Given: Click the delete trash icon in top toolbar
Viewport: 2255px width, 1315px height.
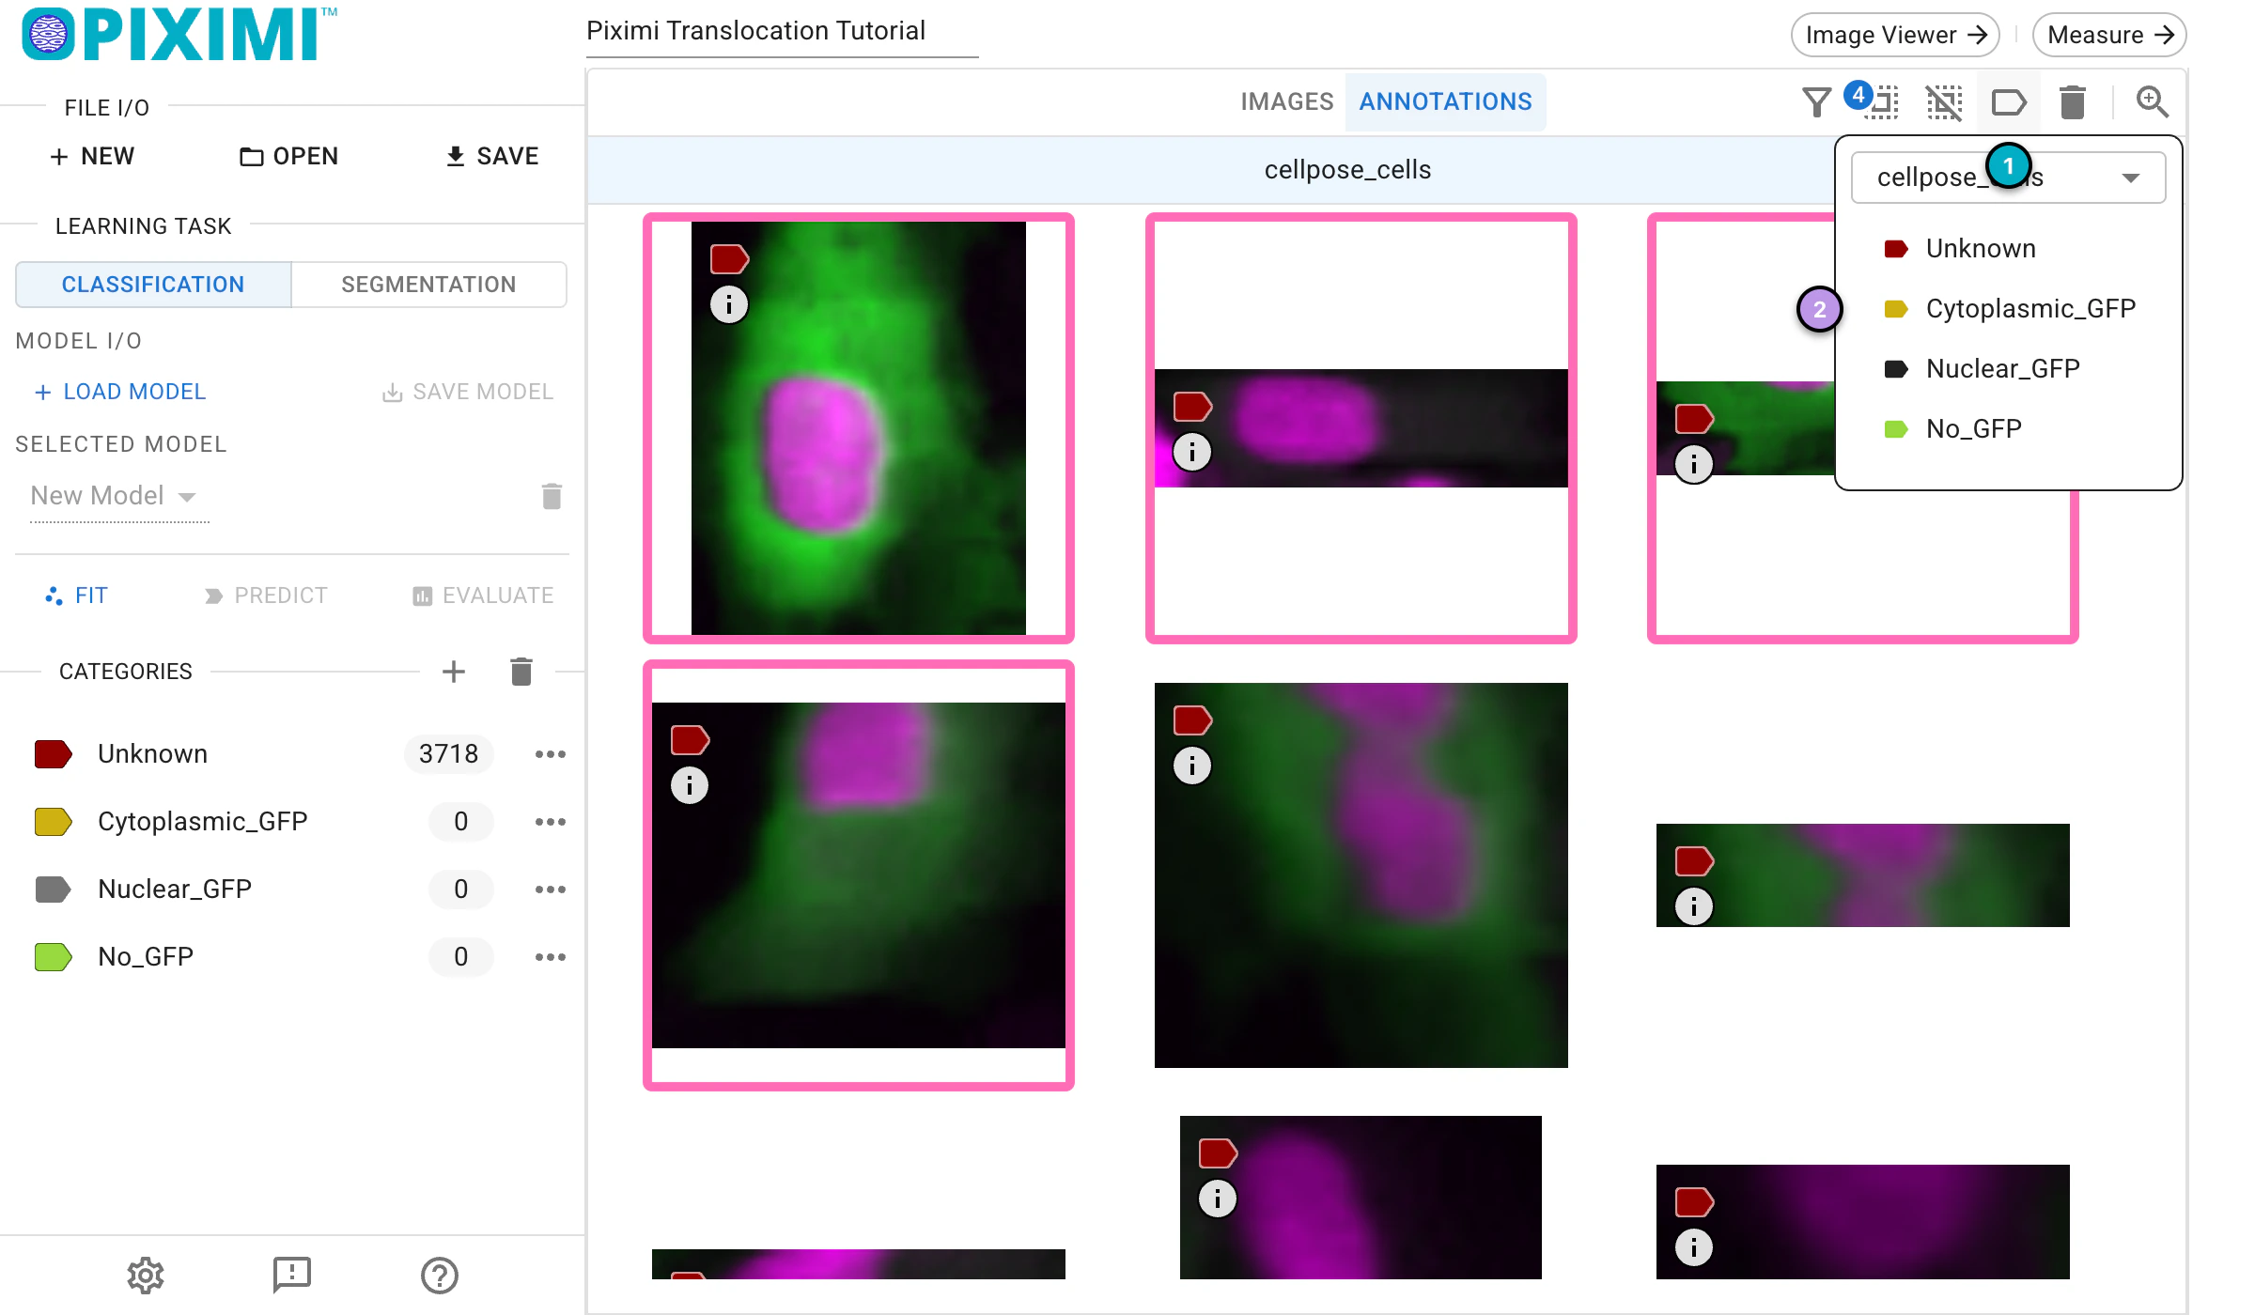Looking at the screenshot, I should point(2073,101).
